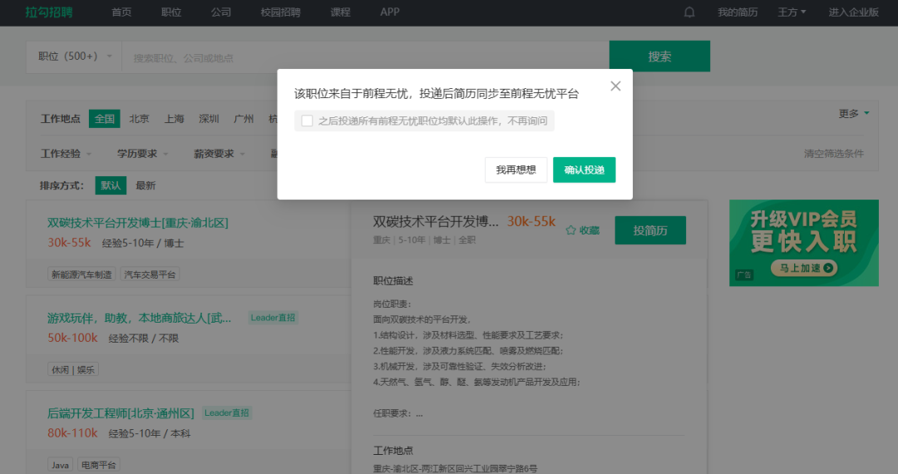
Task: Expand the 学历要求 filter dropdown
Action: [x=143, y=153]
